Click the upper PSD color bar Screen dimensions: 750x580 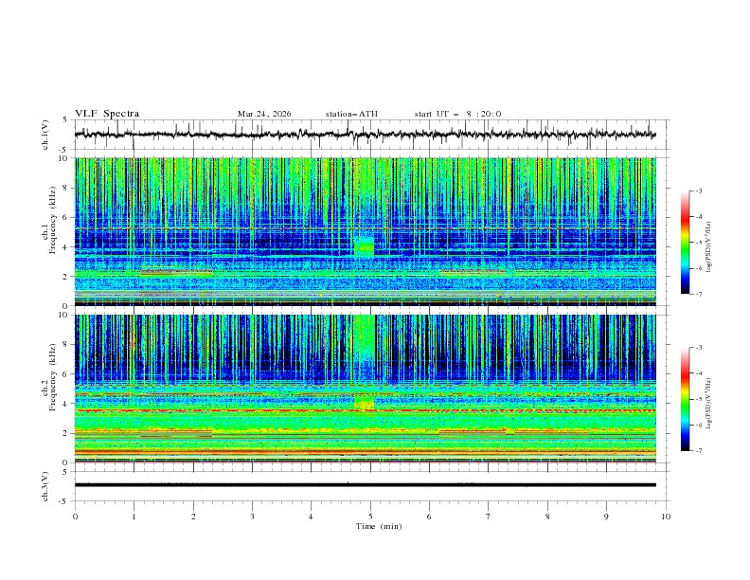[685, 243]
